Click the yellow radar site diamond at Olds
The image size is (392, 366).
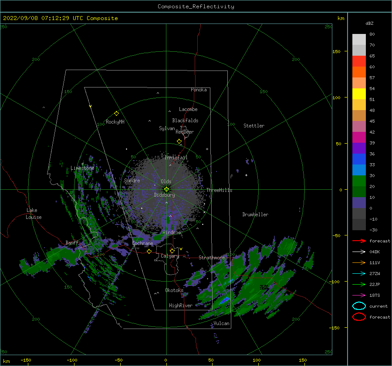(166, 189)
